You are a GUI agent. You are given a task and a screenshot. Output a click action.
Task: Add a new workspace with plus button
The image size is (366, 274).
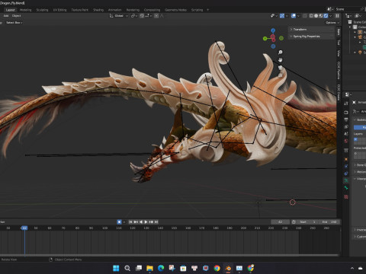tap(207, 10)
